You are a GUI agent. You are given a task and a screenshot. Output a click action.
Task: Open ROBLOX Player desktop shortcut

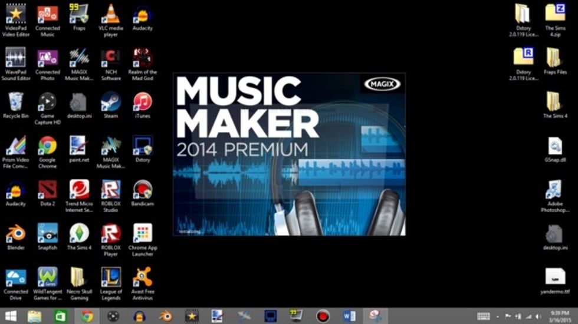(111, 240)
